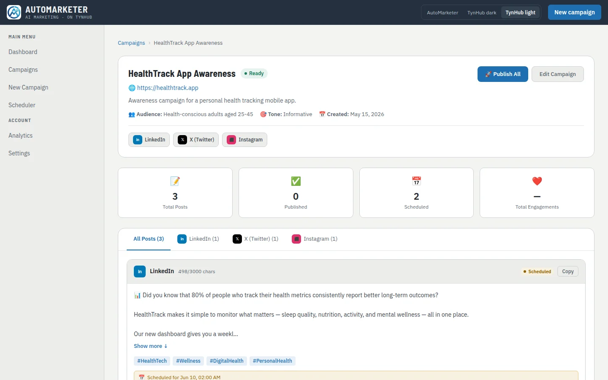608x380 pixels.
Task: Click the target icon beside Tone
Action: 263,114
